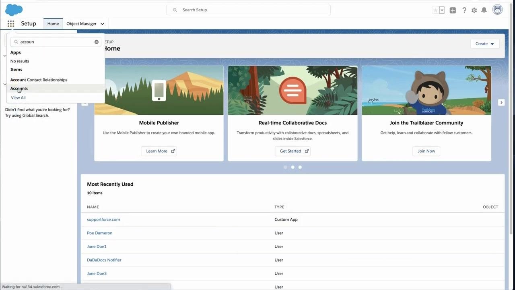Select Accounts in the launcher results
515x290 pixels.
[x=56, y=89]
